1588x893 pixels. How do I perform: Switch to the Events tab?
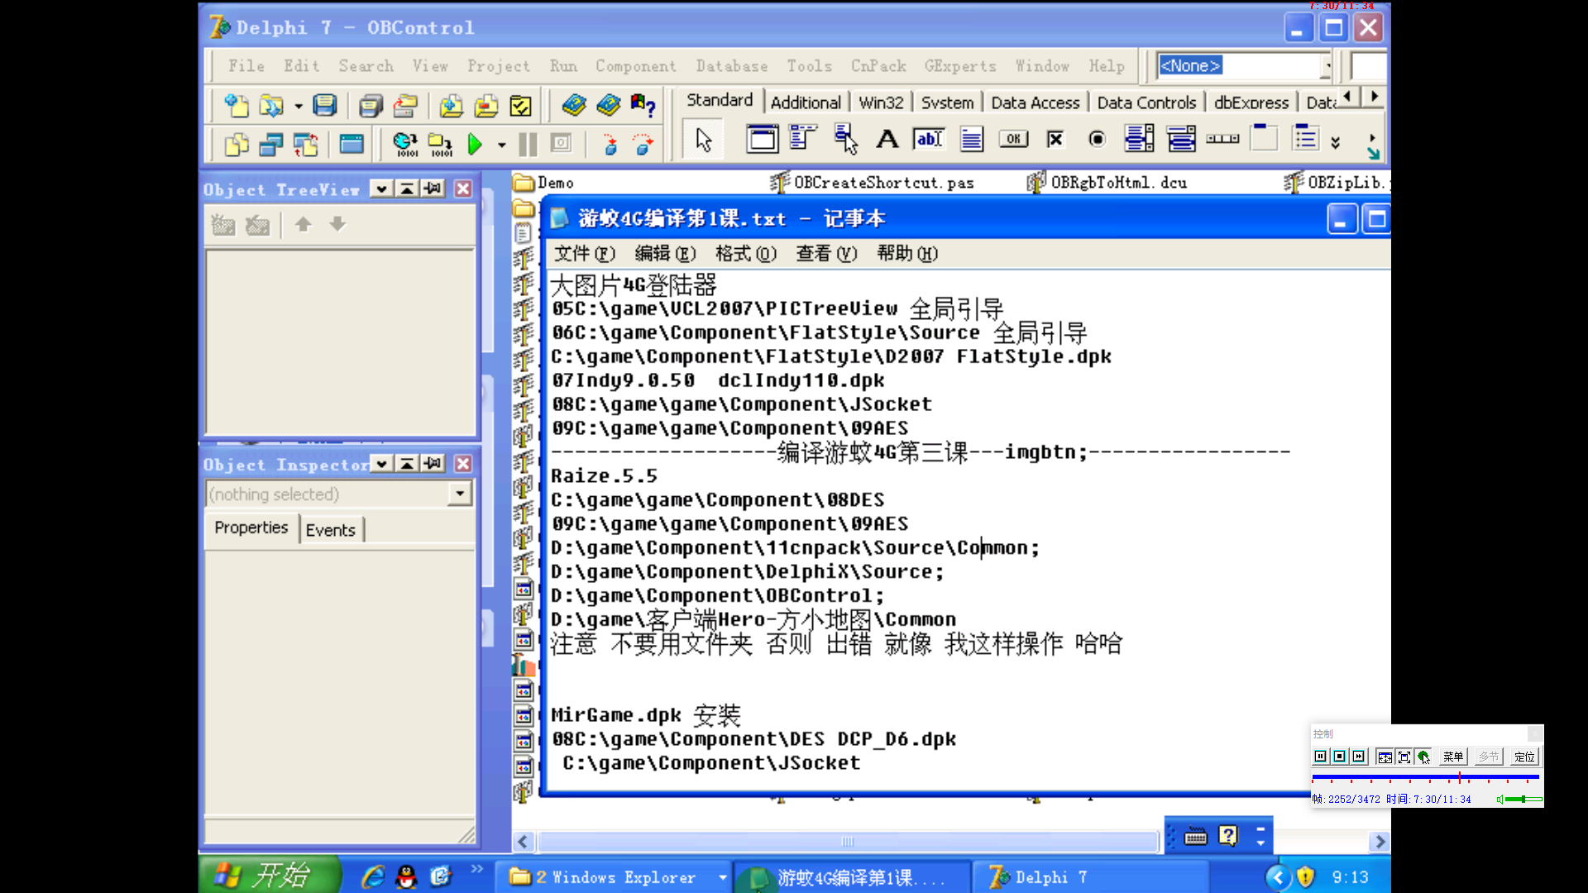(x=330, y=530)
